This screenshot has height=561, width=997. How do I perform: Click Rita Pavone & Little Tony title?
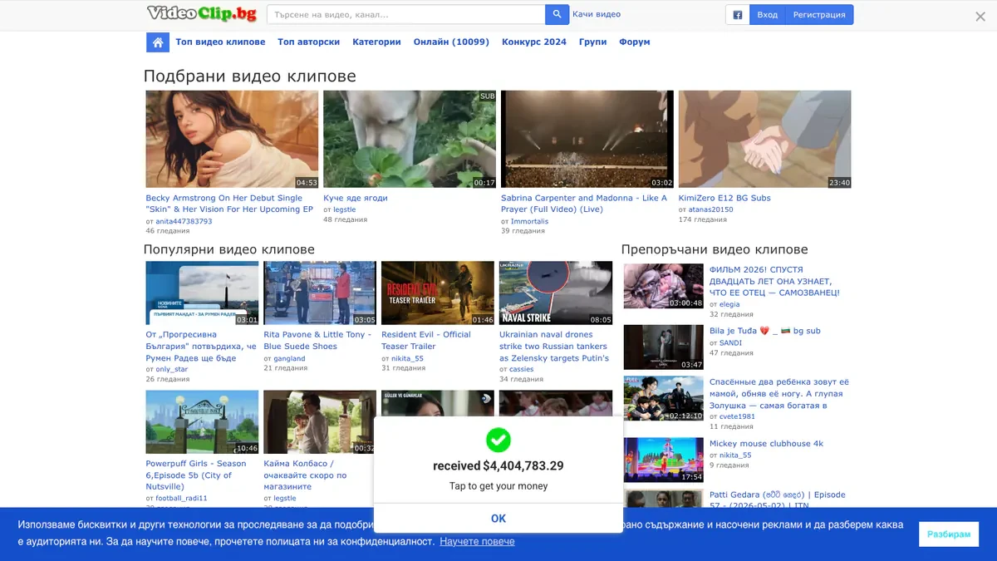[317, 340]
